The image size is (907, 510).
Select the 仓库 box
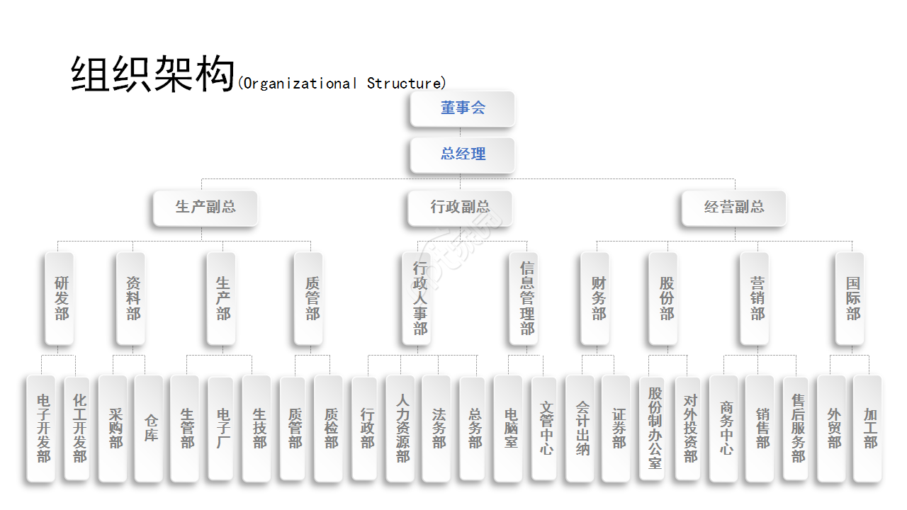tap(150, 428)
